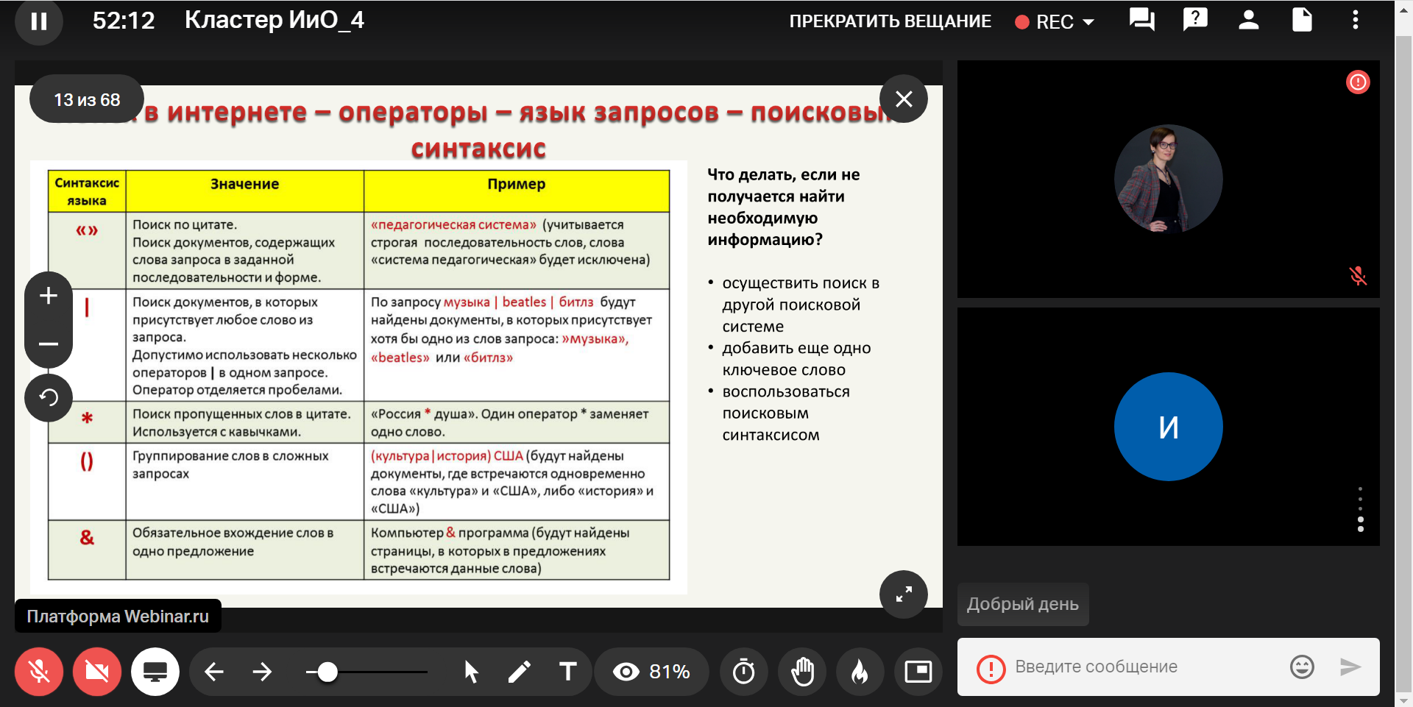This screenshot has height=707, width=1413.
Task: Click ПРЕКРАТИТЬ ВЕЩАНИЕ to stop broadcast
Action: [x=890, y=22]
